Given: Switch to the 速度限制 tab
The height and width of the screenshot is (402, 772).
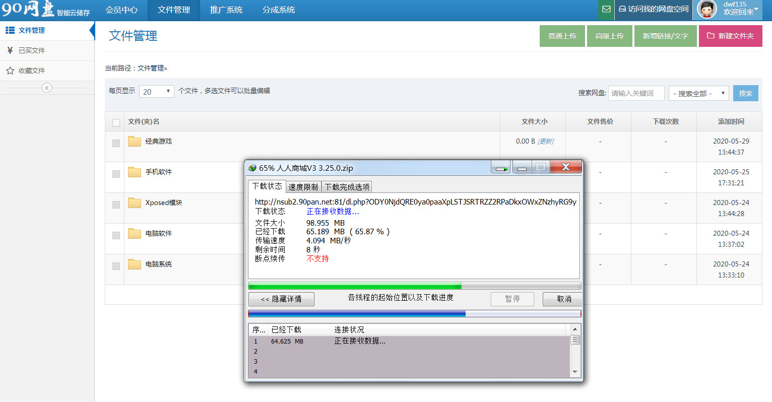Looking at the screenshot, I should (x=303, y=187).
